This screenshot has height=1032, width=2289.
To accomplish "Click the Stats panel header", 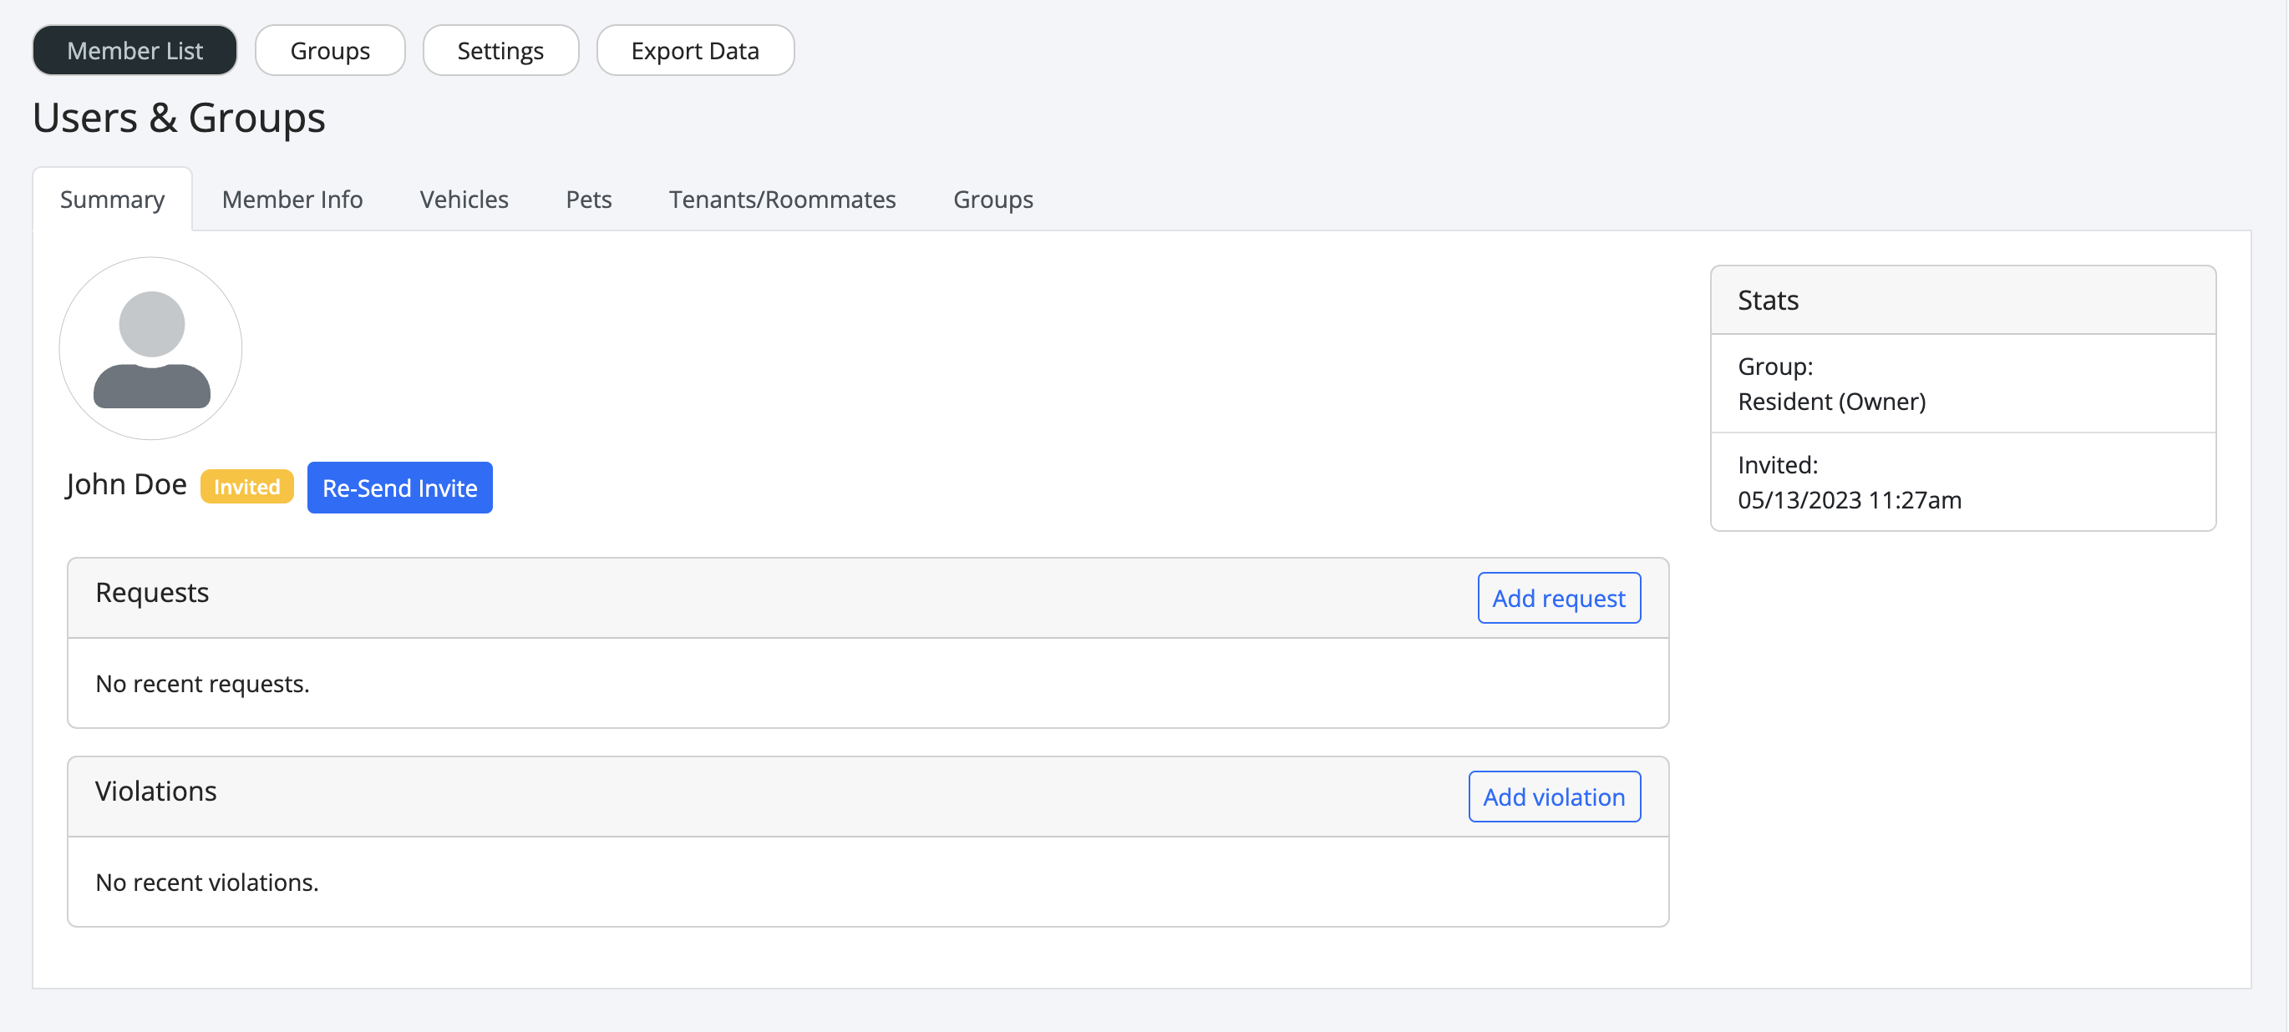I will click(x=1963, y=301).
